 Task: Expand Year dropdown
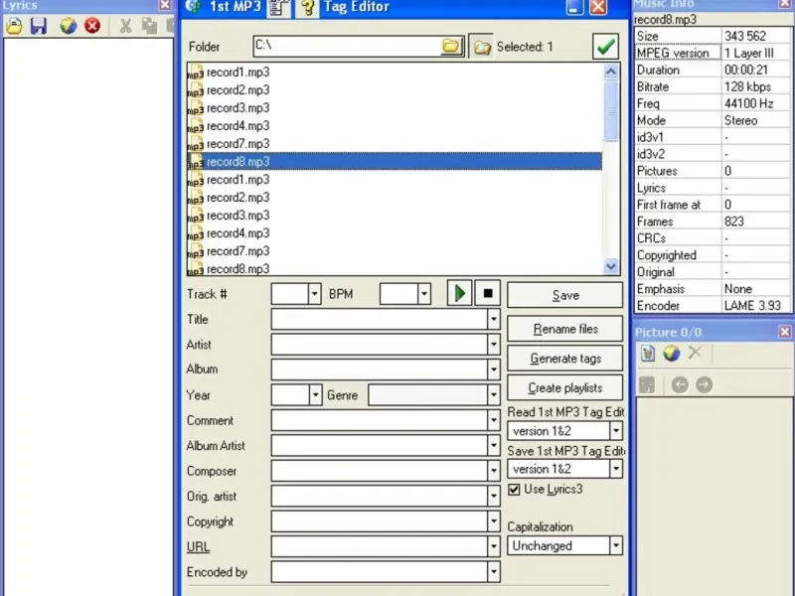coord(315,394)
